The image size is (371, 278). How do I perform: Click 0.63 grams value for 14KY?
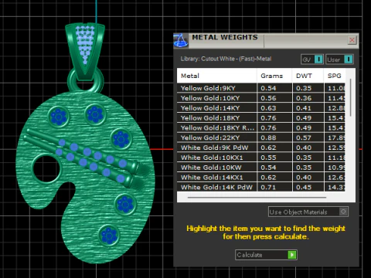pos(268,108)
